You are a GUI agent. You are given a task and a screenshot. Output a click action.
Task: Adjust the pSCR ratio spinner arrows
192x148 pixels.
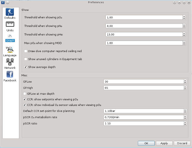pos(185,123)
